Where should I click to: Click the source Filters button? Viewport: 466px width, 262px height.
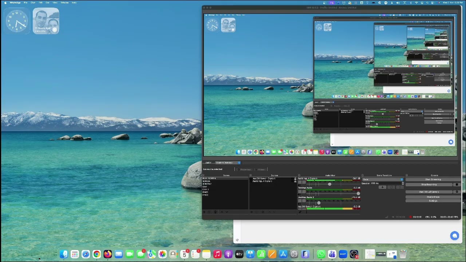[260, 169]
